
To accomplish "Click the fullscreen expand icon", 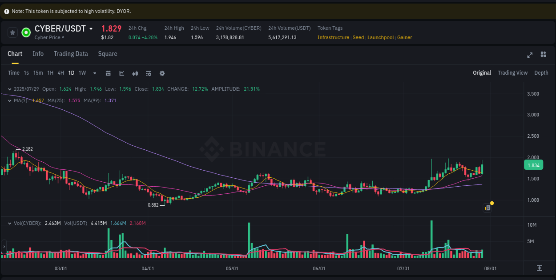I will (x=530, y=55).
